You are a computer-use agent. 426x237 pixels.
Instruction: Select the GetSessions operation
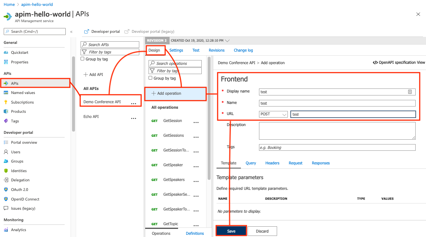(173, 135)
